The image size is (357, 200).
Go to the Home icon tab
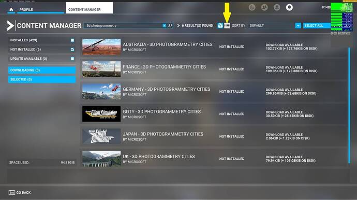click(x=11, y=9)
